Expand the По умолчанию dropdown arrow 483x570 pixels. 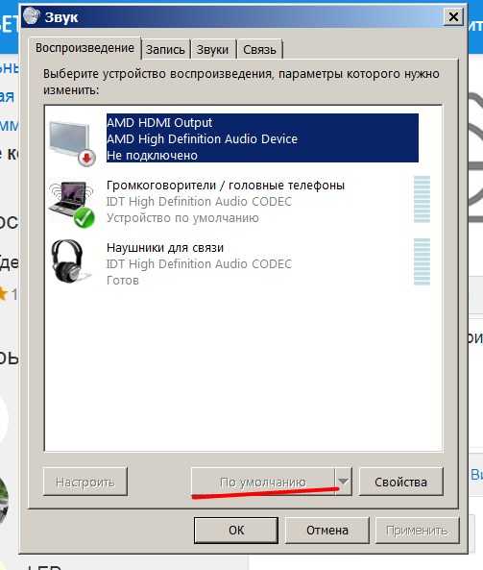tap(343, 482)
